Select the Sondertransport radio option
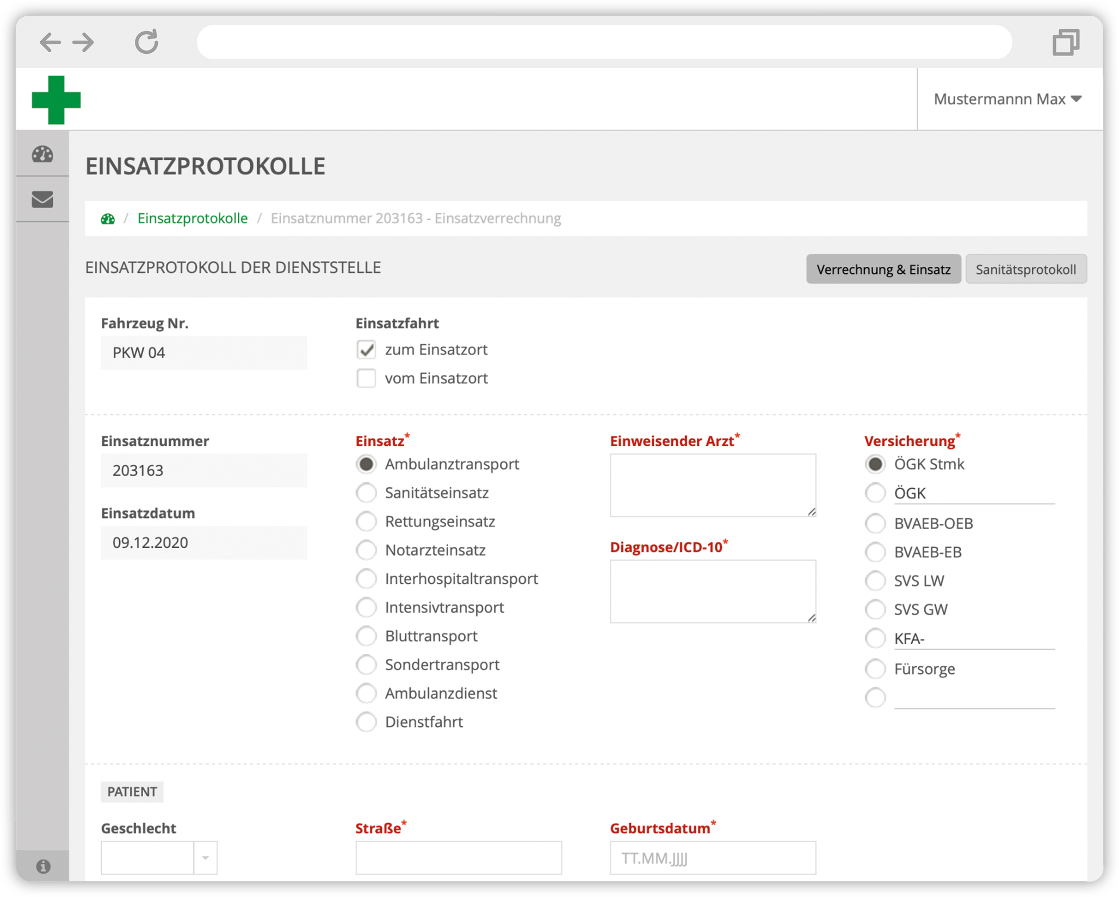This screenshot has height=897, width=1119. (366, 665)
